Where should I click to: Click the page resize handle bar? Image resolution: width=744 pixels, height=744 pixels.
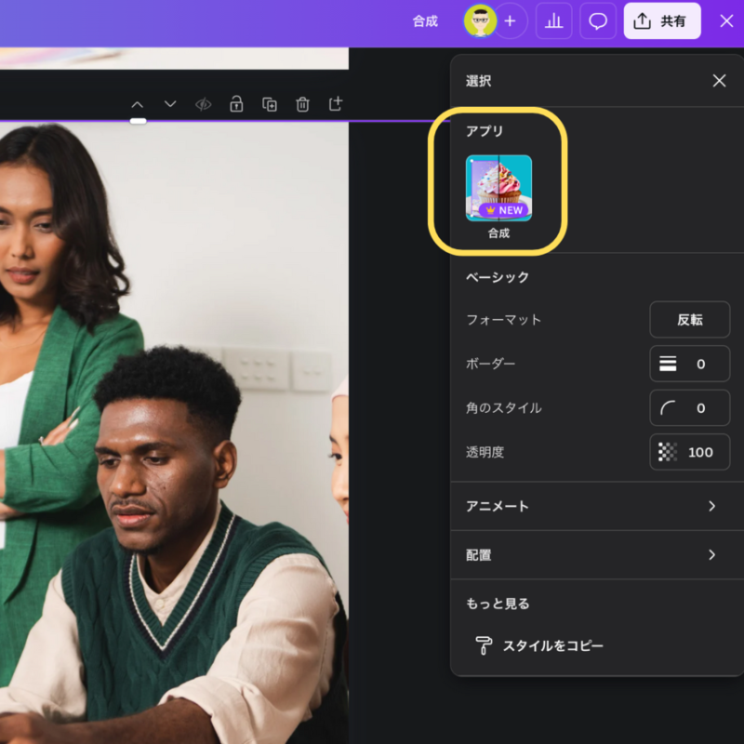[138, 121]
